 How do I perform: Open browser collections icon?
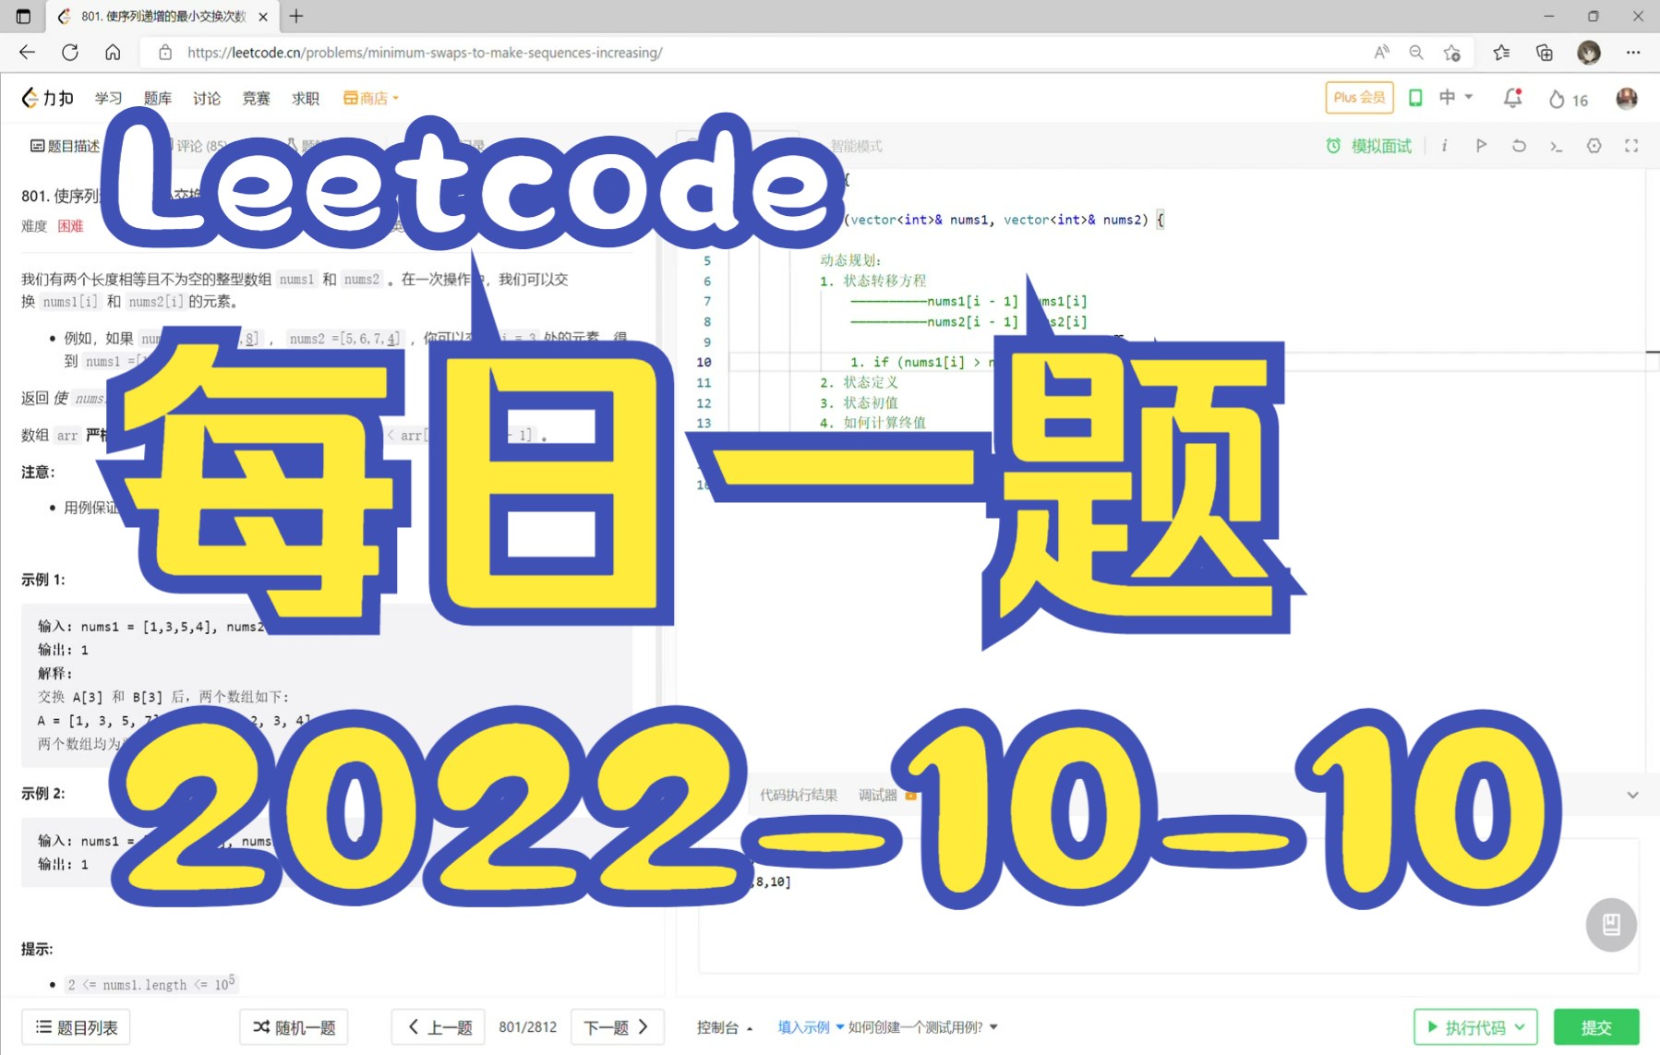1545,53
